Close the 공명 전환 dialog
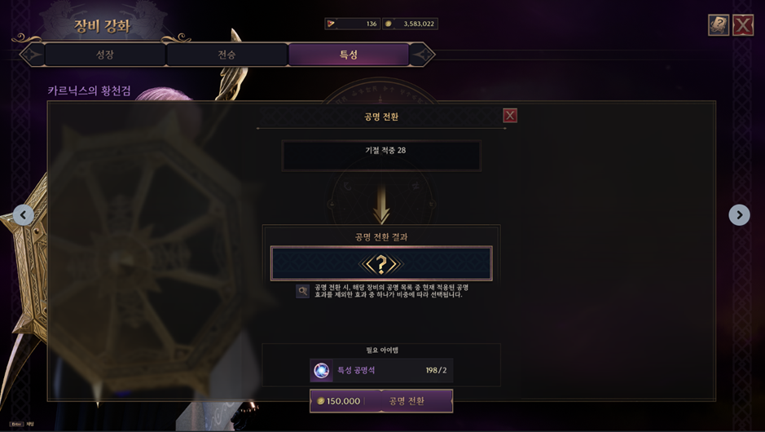The height and width of the screenshot is (432, 765). click(x=510, y=116)
